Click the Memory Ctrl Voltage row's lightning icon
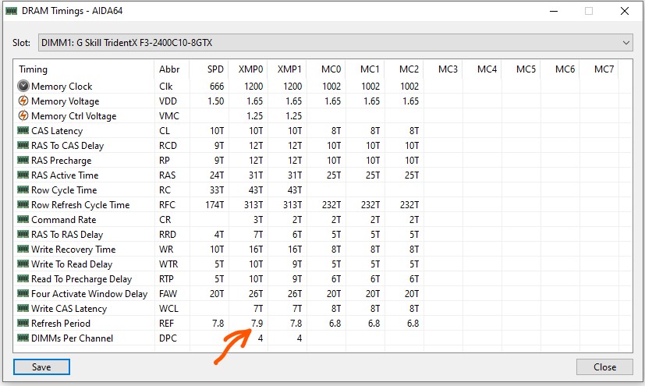 23,115
